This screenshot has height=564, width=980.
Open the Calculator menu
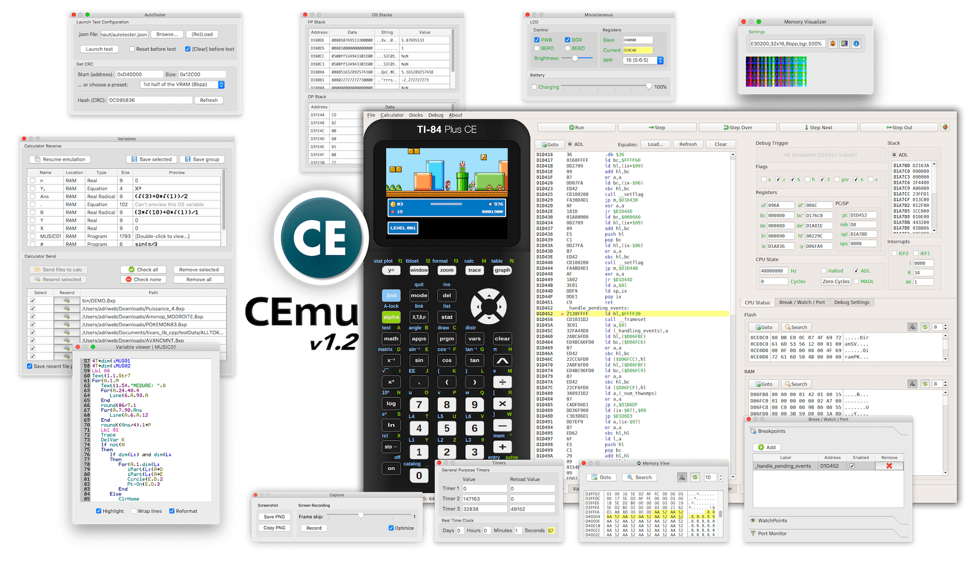[x=392, y=115]
